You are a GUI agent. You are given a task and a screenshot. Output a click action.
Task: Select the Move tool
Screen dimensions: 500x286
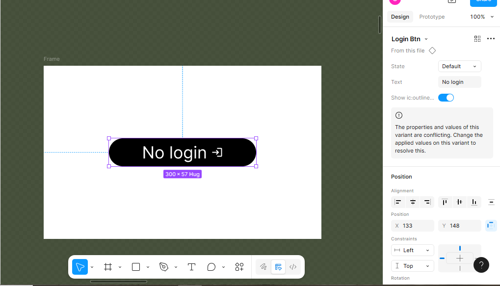tap(79, 267)
